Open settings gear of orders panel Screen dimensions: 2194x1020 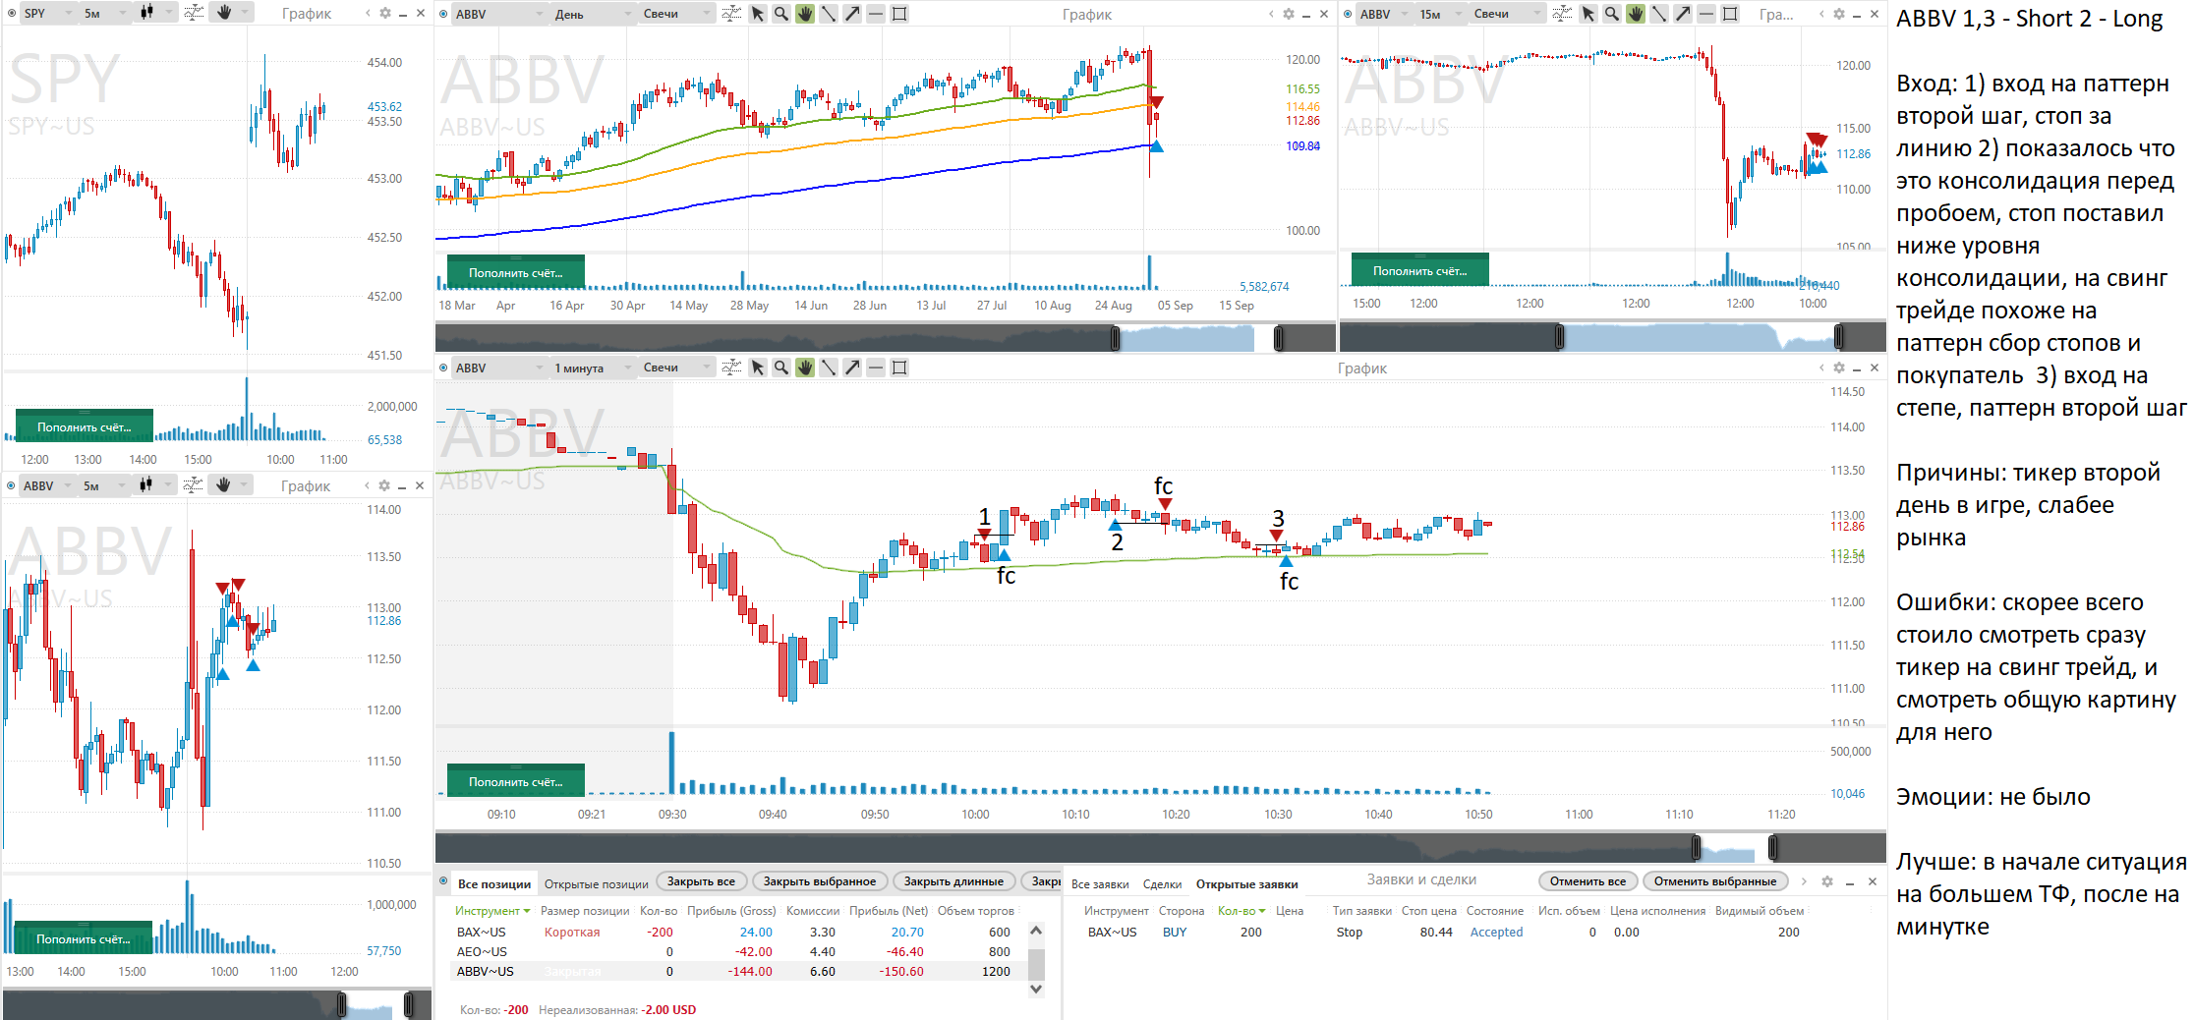(x=1827, y=881)
